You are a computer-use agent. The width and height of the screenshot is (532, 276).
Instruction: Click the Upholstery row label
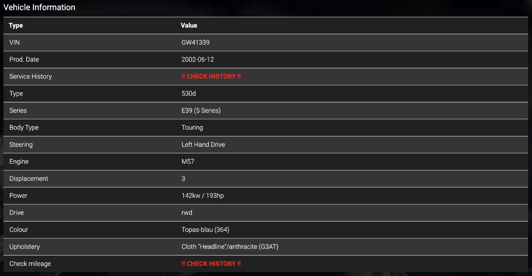(x=25, y=246)
